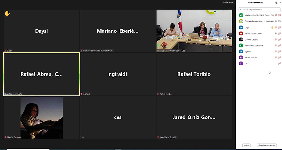Image resolution: width=282 pixels, height=150 pixels.
Task: Click the JO avatar of Jared Ortiz
Action: tap(241, 45)
